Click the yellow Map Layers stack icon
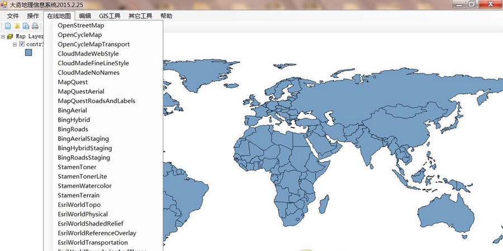This screenshot has height=251, width=503. pos(10,36)
